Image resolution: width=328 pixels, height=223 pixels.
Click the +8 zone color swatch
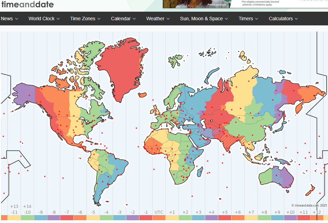264,218
